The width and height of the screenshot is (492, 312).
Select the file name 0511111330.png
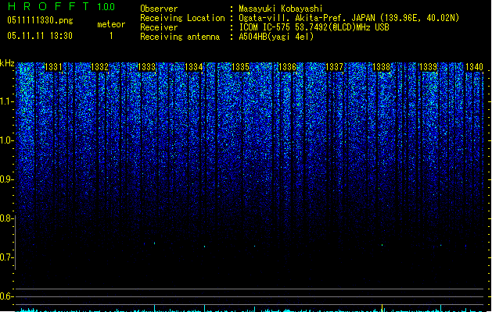40,20
